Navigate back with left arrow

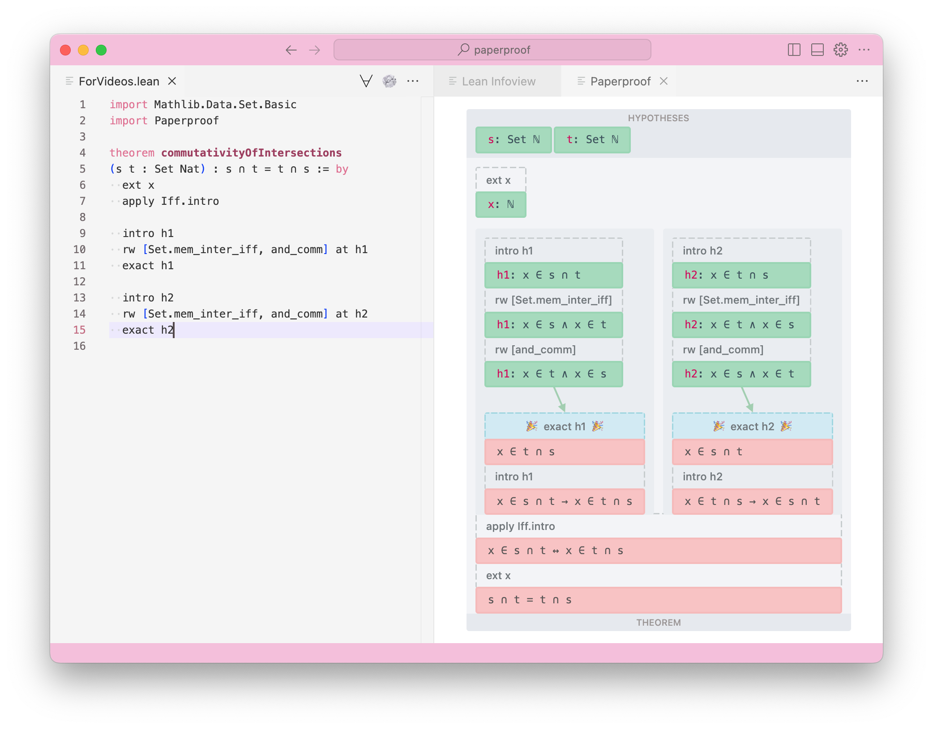(291, 50)
